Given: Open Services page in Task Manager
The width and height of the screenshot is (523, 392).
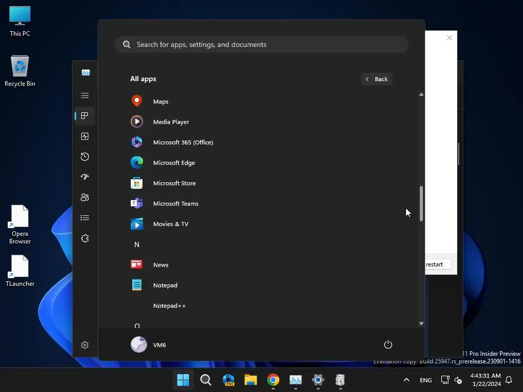Looking at the screenshot, I should click(85, 238).
